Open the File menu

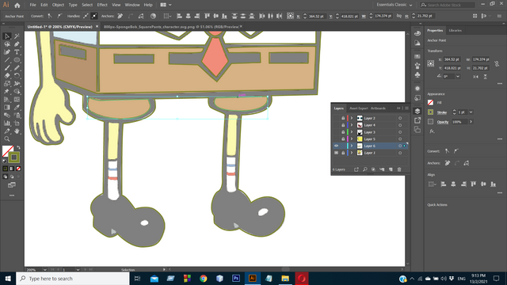32,5
